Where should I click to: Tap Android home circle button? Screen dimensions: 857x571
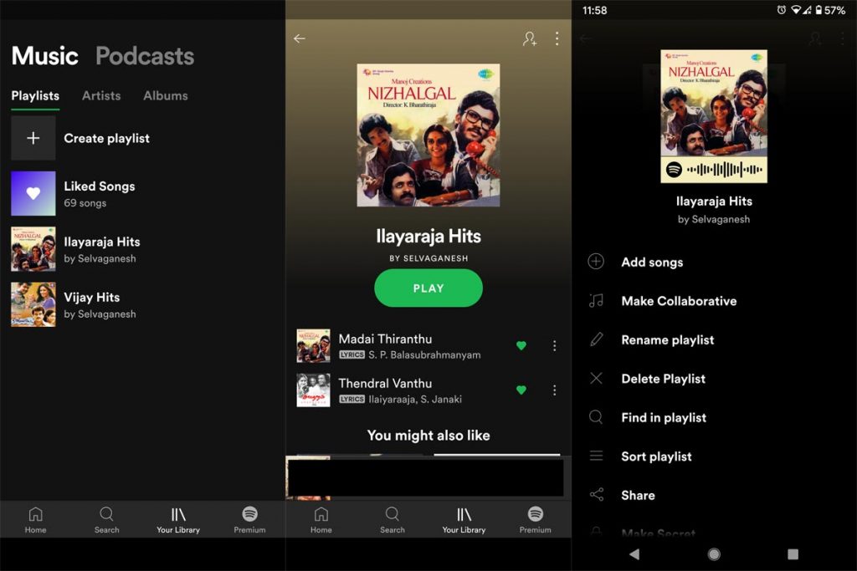tap(714, 554)
